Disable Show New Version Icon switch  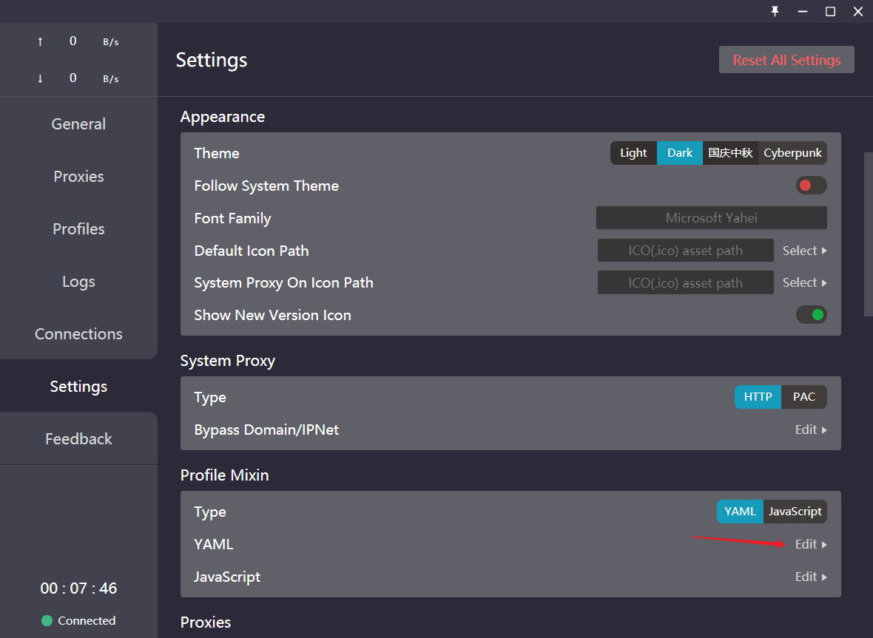pos(811,315)
